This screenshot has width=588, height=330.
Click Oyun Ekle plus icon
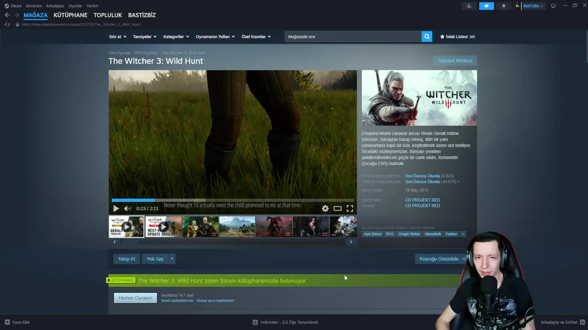(7, 322)
